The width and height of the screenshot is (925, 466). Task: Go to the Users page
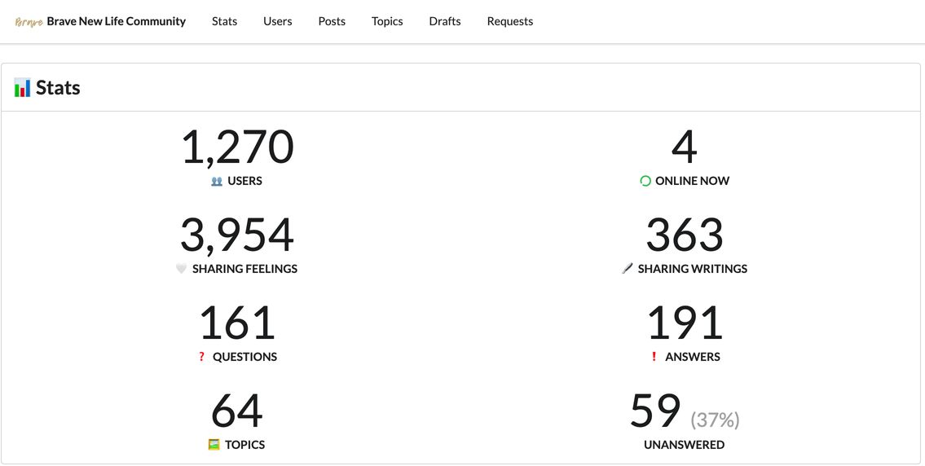pyautogui.click(x=277, y=21)
